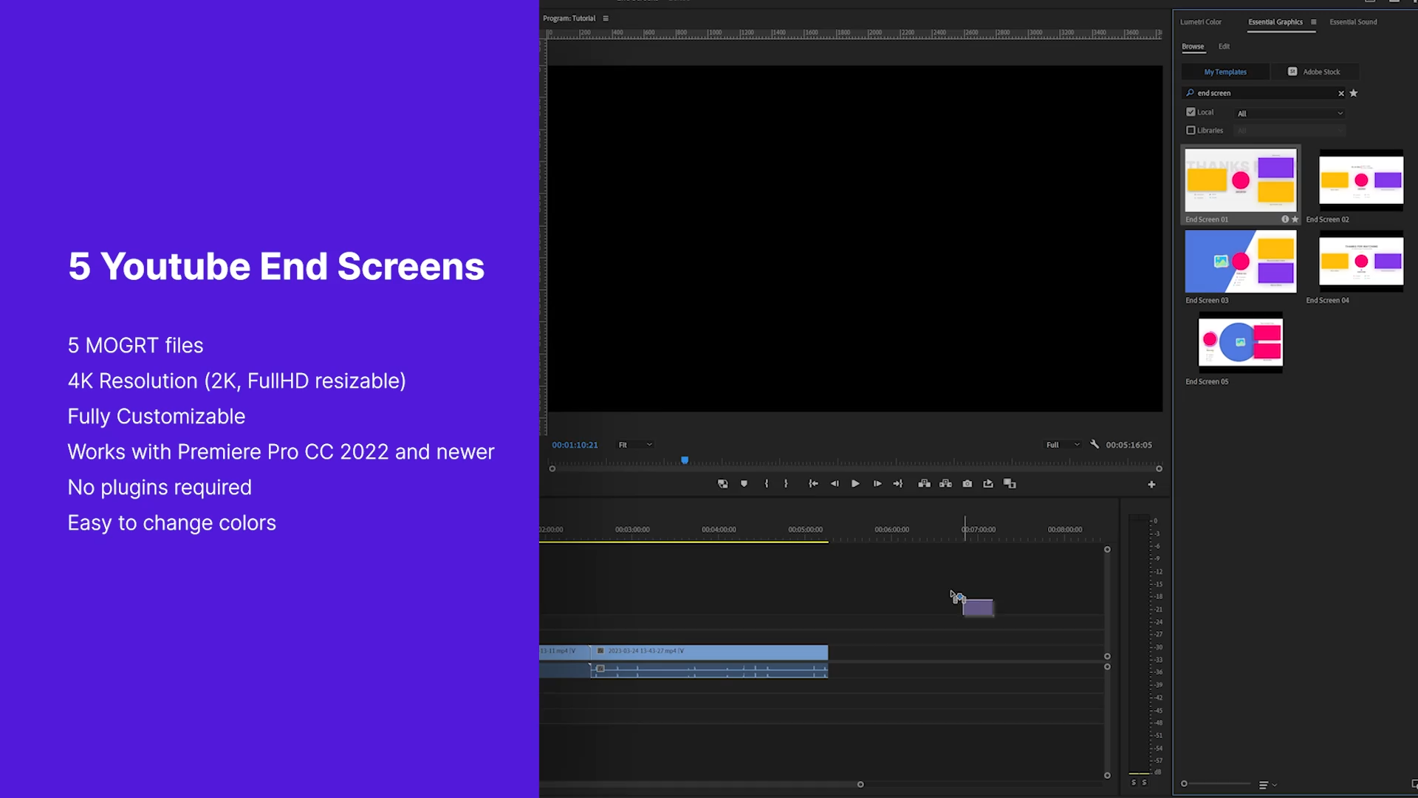Click the X to clear the end screen search
The height and width of the screenshot is (798, 1418).
click(x=1341, y=93)
